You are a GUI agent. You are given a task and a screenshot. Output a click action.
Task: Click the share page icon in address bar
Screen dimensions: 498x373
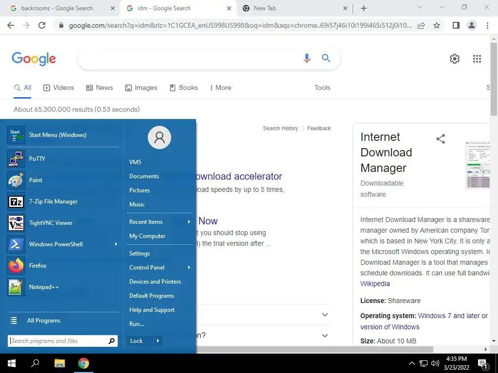pos(421,25)
